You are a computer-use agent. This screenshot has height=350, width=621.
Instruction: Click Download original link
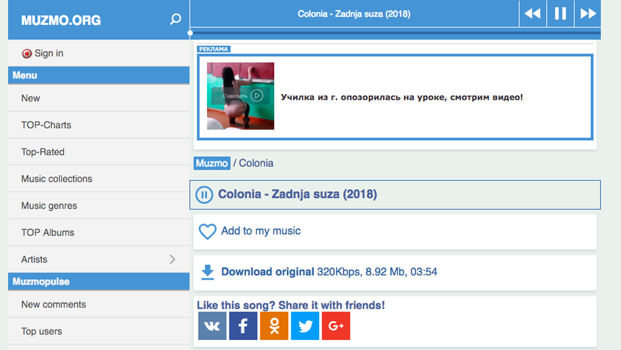click(267, 272)
